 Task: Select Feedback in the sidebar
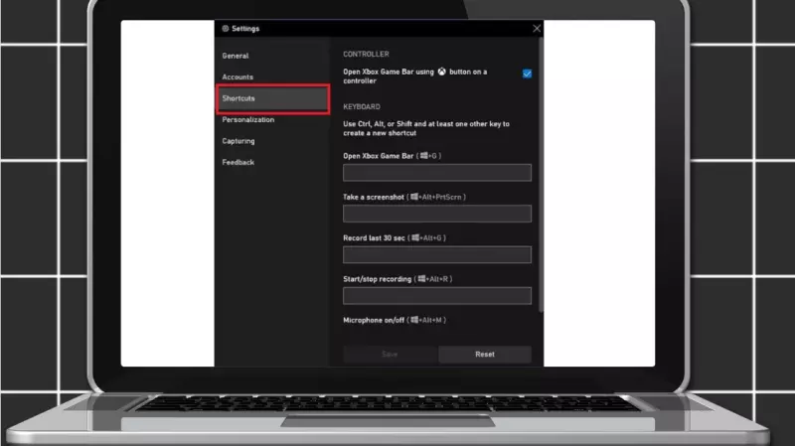[x=238, y=162]
